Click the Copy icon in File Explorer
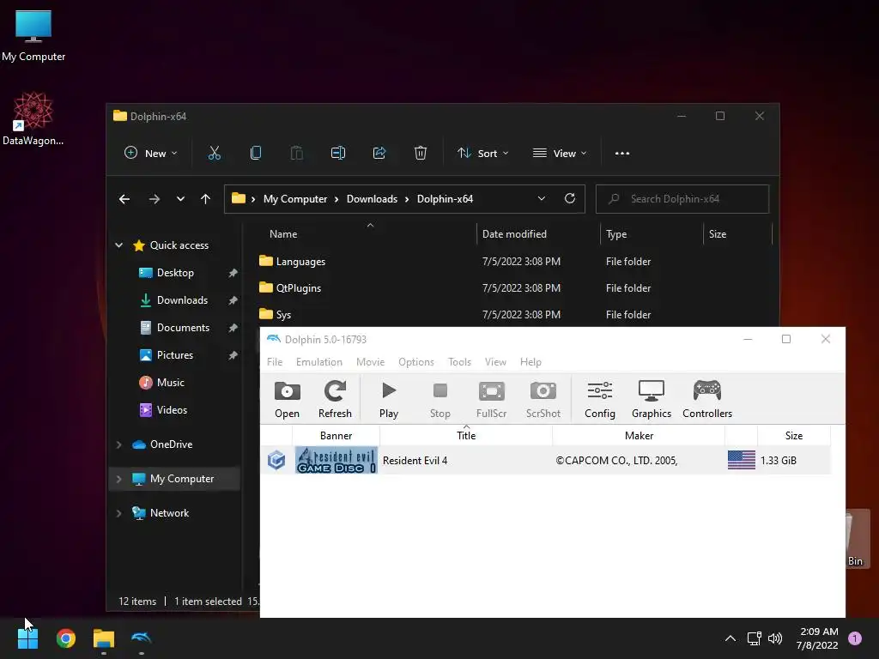 pos(256,153)
